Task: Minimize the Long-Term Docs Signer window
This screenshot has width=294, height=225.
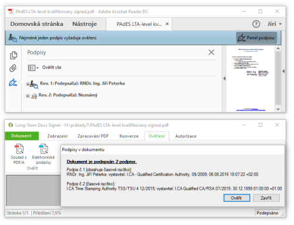Action: click(244, 125)
